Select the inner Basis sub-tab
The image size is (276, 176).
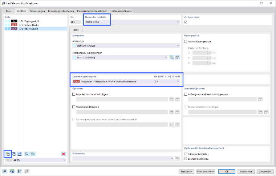tap(76, 30)
